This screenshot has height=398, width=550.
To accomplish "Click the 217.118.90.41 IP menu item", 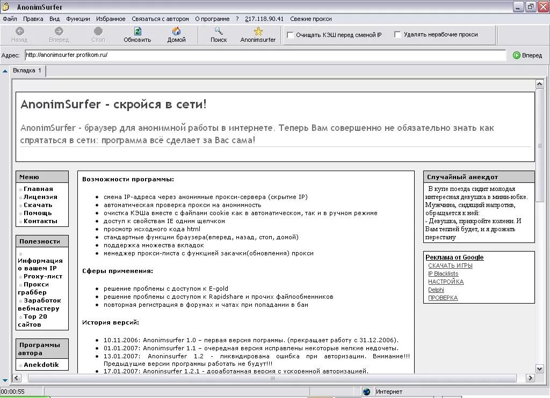I will pos(264,19).
